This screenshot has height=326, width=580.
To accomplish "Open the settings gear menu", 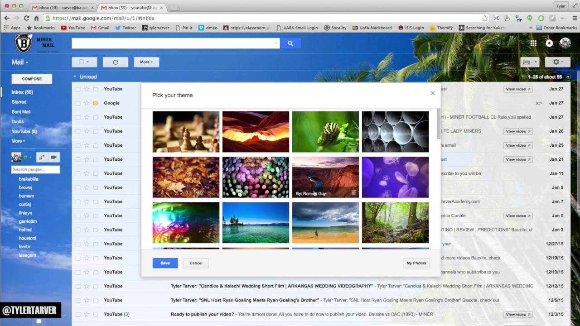I will (x=558, y=62).
